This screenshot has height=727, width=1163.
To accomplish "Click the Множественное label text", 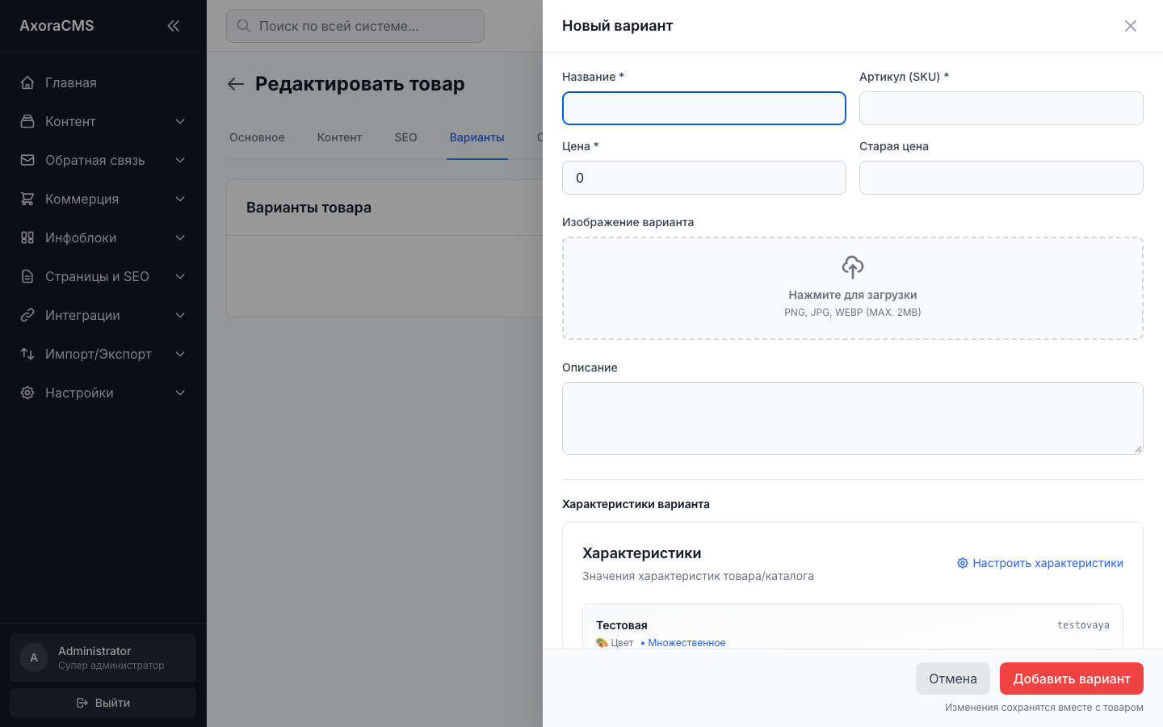I will point(686,643).
